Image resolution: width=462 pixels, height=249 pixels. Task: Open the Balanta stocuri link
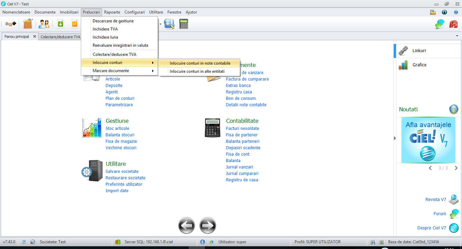pyautogui.click(x=120, y=135)
